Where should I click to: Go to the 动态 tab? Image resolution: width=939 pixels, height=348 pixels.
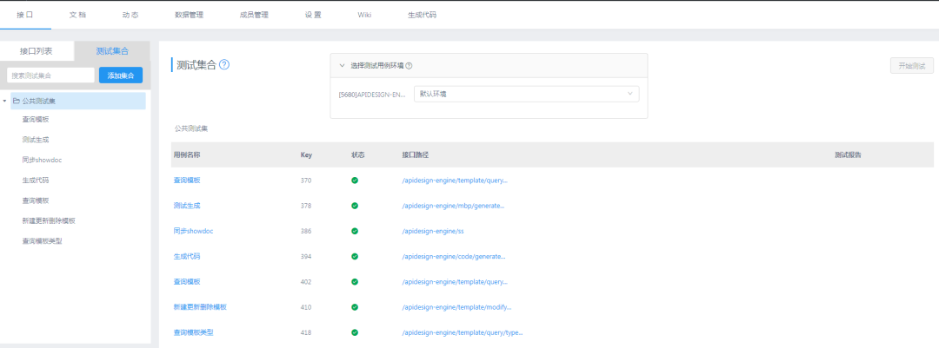(x=130, y=15)
